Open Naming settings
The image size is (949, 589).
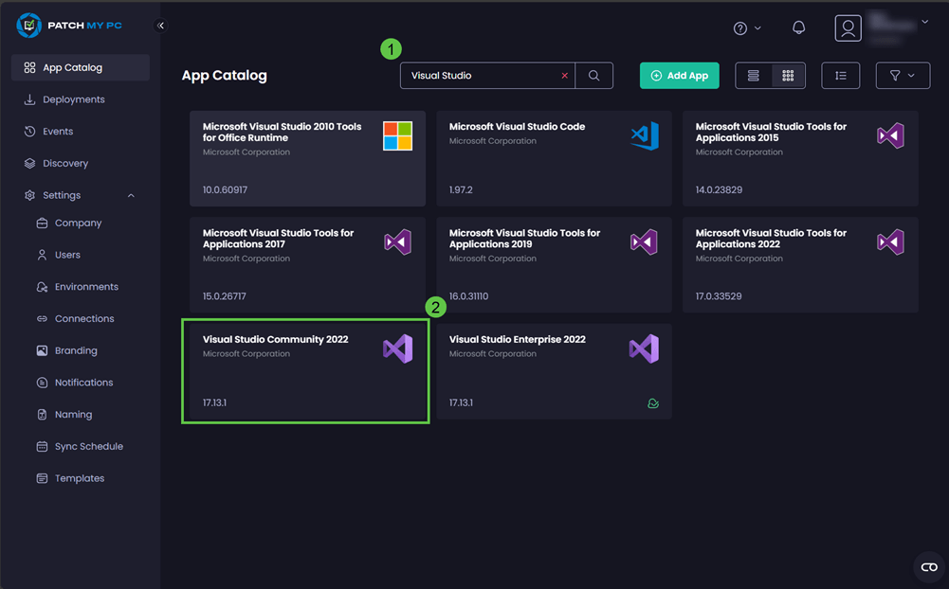pyautogui.click(x=74, y=415)
